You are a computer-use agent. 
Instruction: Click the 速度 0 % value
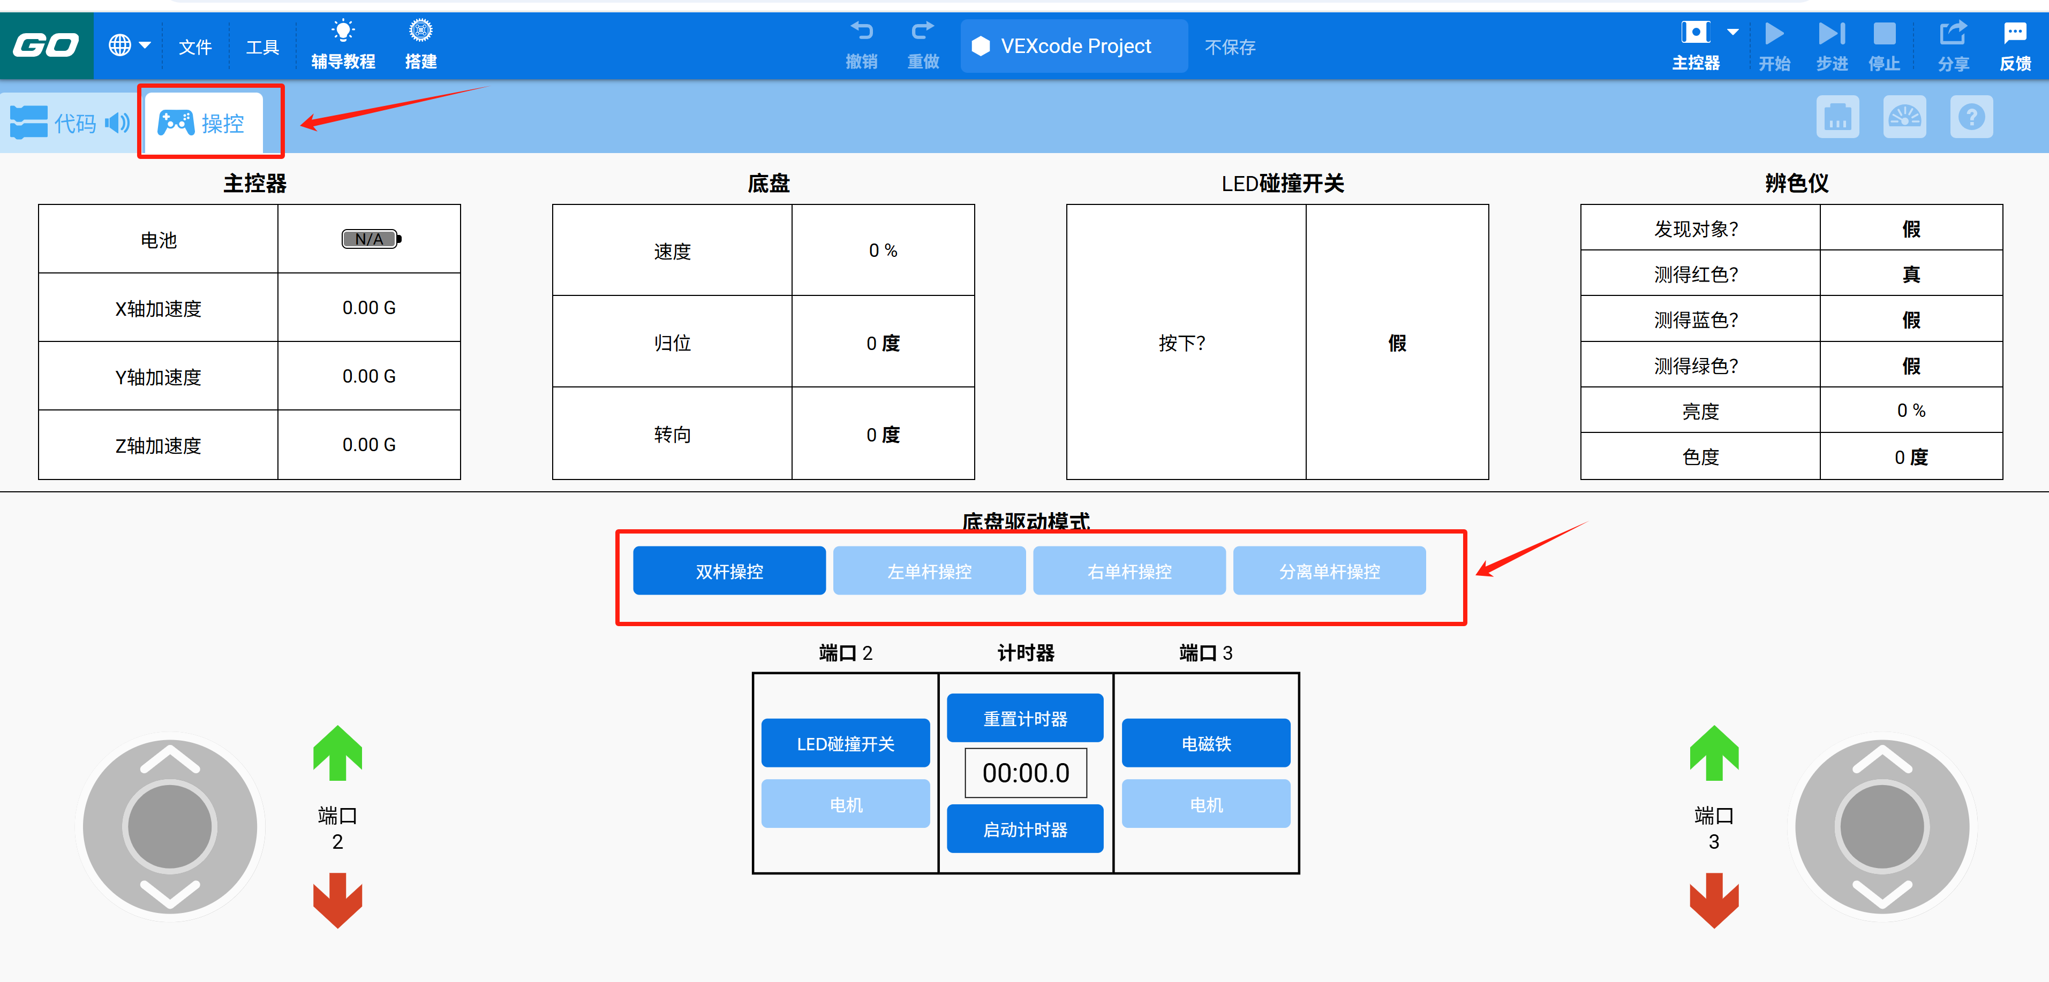pyautogui.click(x=883, y=250)
